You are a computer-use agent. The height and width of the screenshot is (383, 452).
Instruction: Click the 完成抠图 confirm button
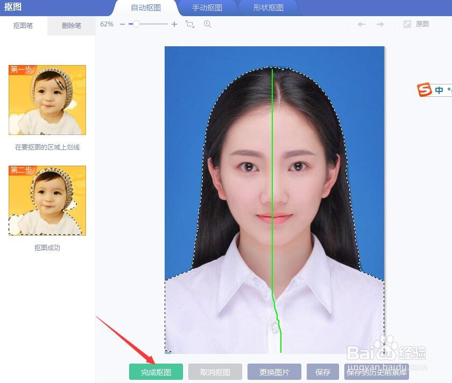156,372
